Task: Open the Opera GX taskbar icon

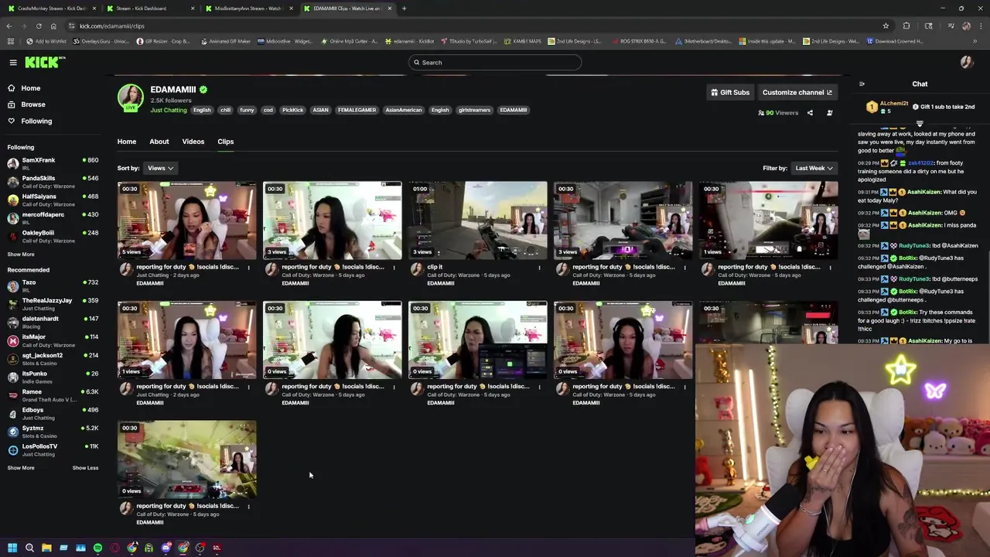Action: 114,548
